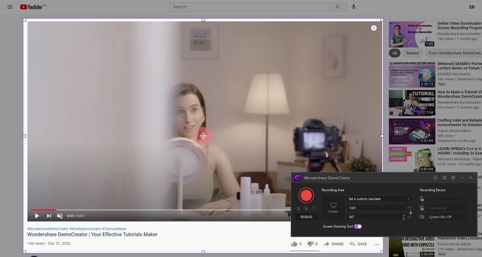482x257 pixels.
Task: Click the Wondershare DemoCreator logo icon
Action: (x=297, y=177)
